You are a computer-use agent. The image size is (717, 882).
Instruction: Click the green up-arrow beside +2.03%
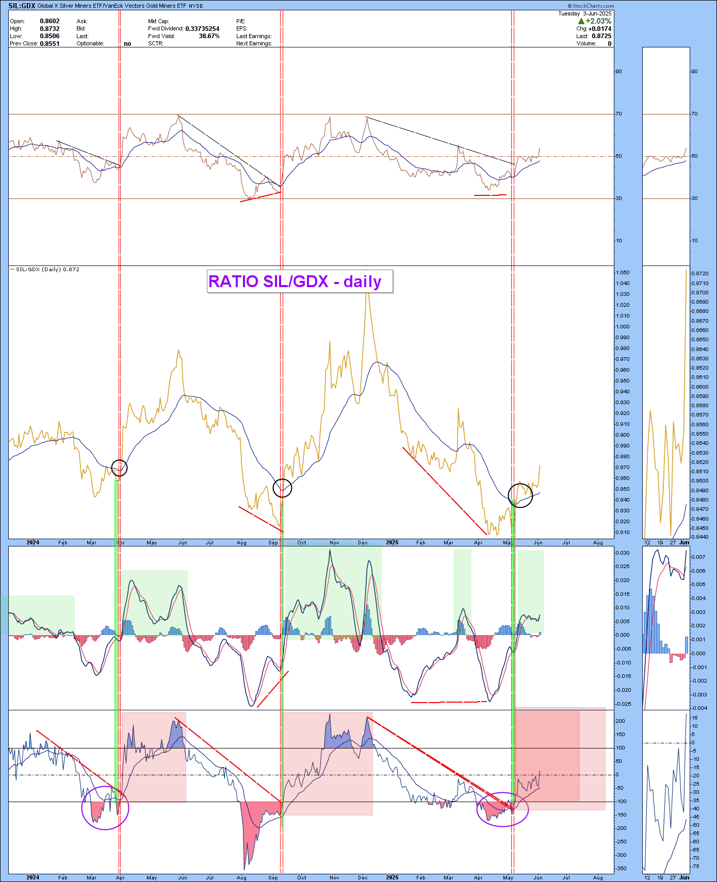point(581,21)
